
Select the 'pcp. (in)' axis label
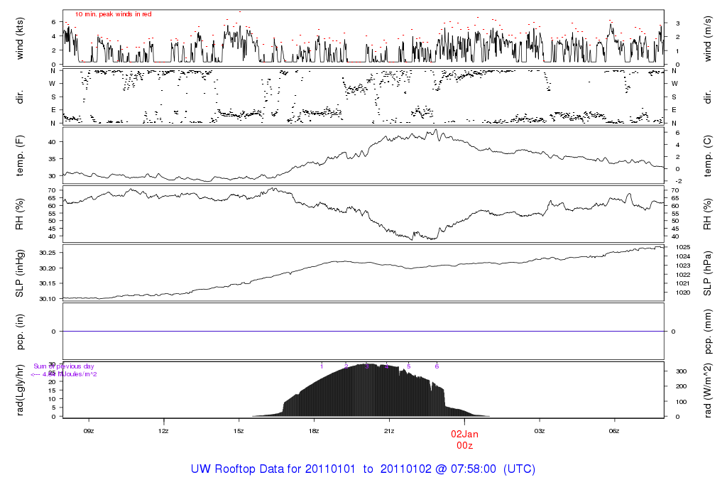click(x=20, y=332)
